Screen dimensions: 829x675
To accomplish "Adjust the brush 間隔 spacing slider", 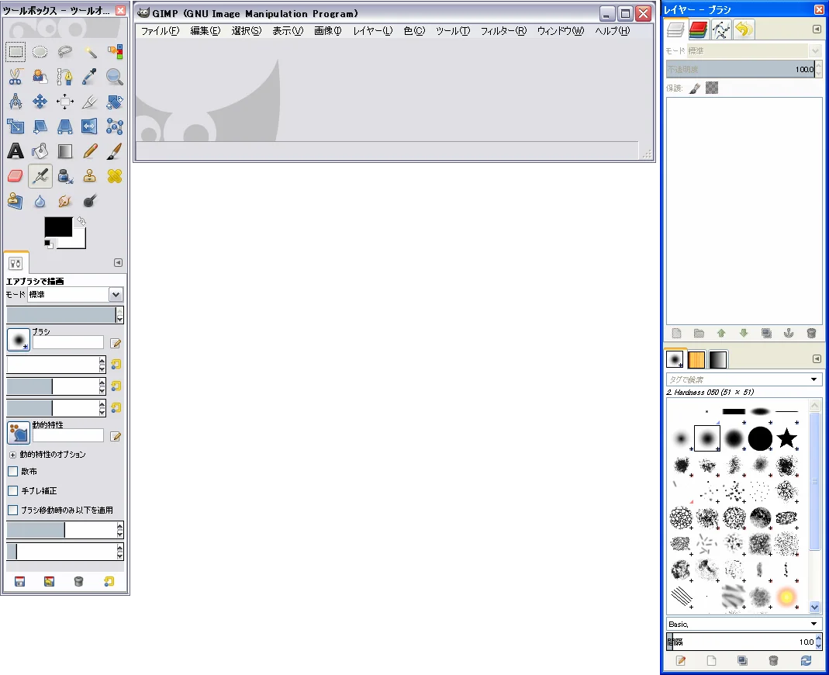I will pos(741,642).
